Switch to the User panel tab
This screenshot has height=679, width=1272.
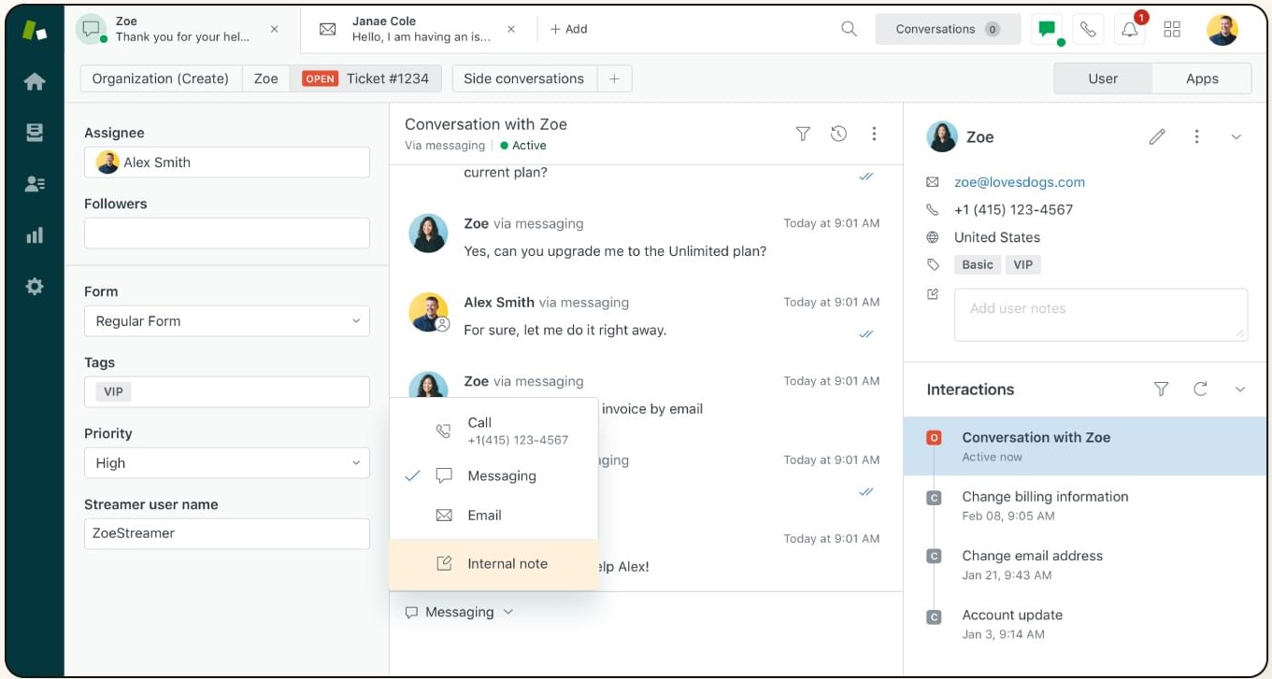[x=1103, y=78]
